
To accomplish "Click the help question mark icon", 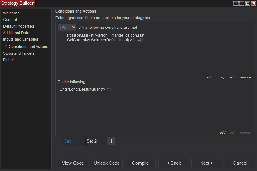I will [x=236, y=3].
